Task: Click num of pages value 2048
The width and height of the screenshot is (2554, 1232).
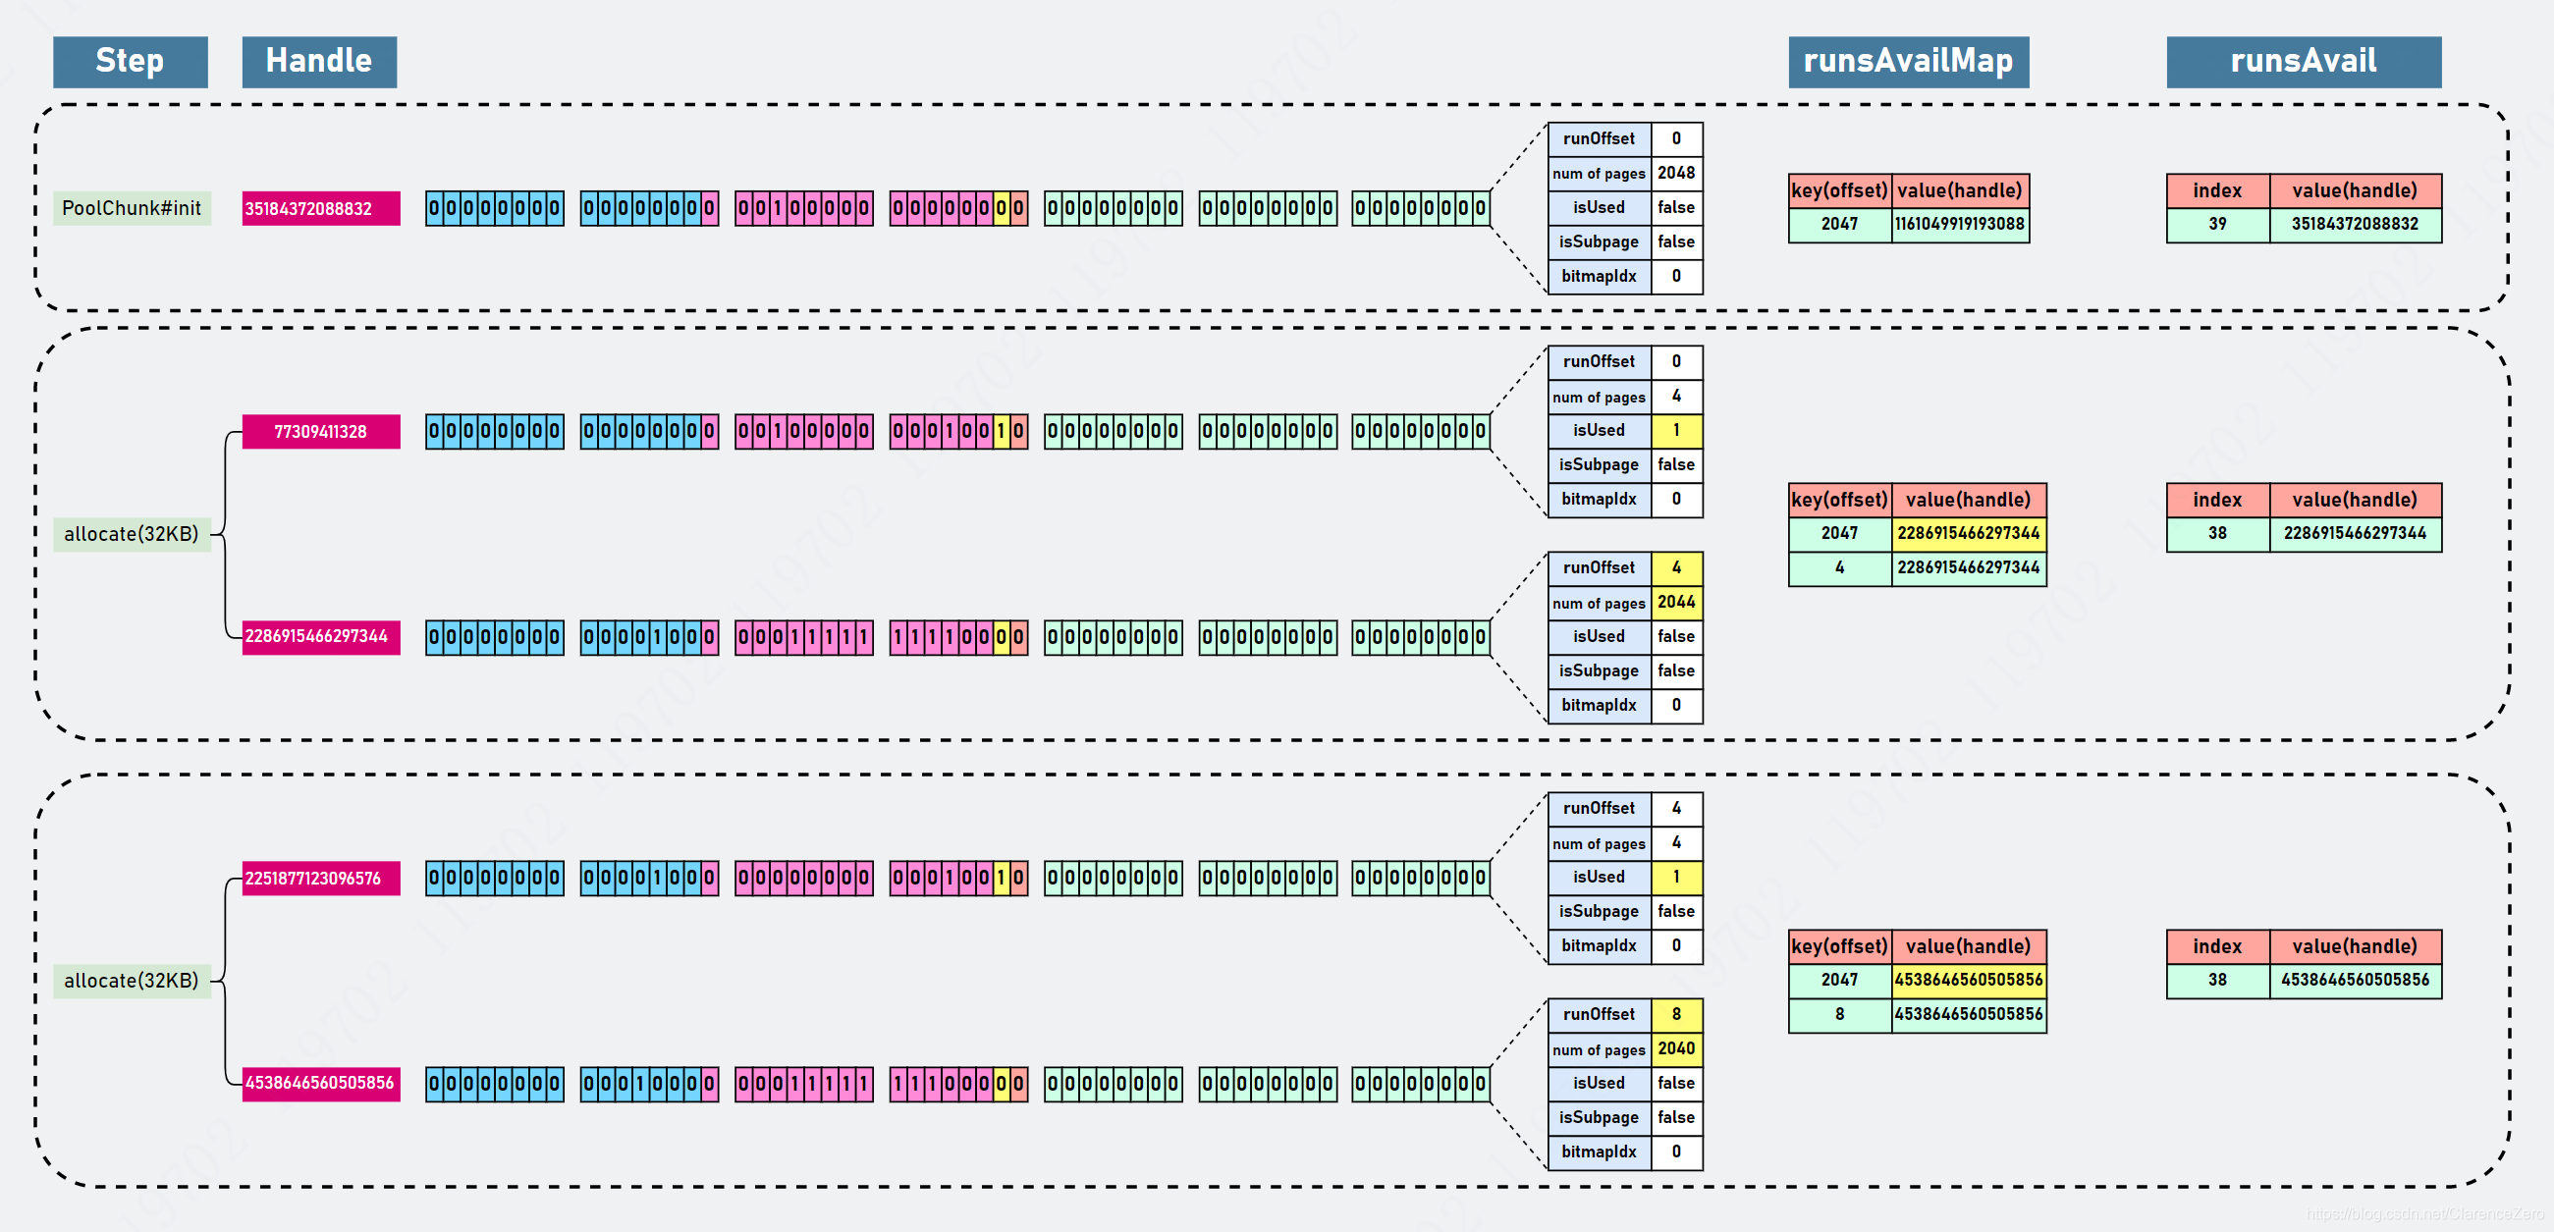Action: coord(1675,173)
